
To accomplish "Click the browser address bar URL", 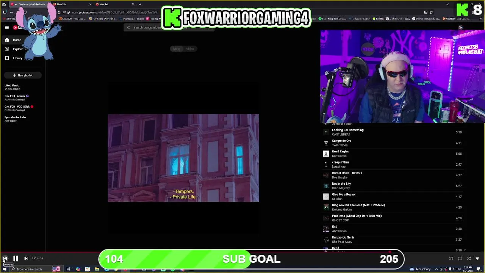I will [114, 12].
